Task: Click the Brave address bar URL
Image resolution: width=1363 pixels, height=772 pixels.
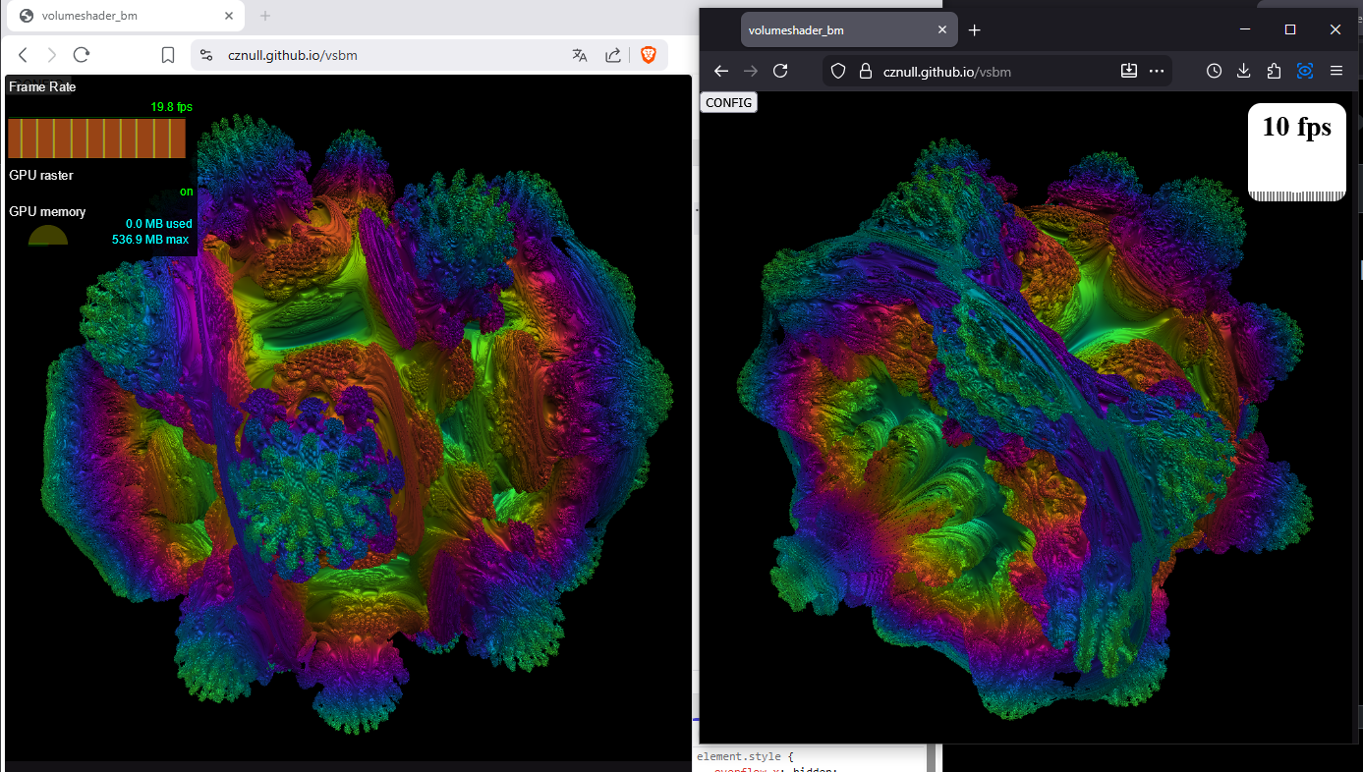Action: [293, 55]
